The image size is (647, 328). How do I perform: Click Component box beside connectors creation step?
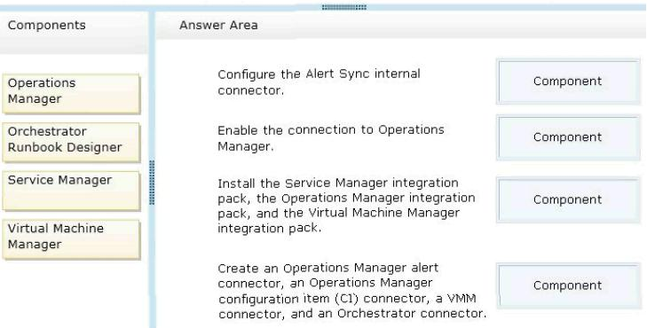tap(568, 285)
